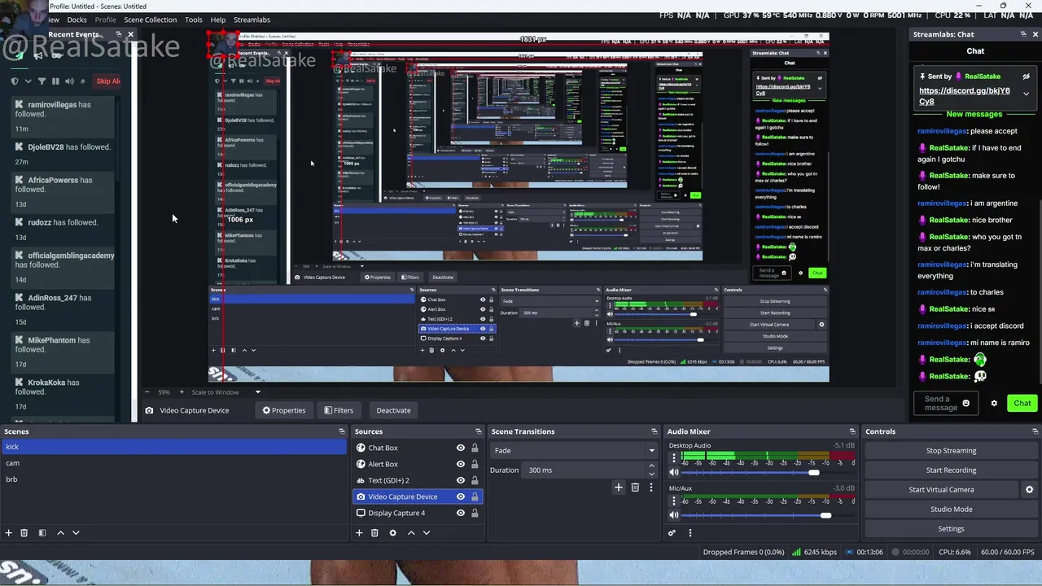Mute Desktop Audio speaker icon
This screenshot has height=586, width=1042.
[x=674, y=472]
